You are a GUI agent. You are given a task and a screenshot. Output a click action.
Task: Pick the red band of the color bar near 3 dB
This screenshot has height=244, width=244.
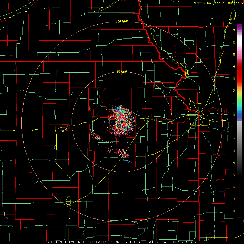239,76
